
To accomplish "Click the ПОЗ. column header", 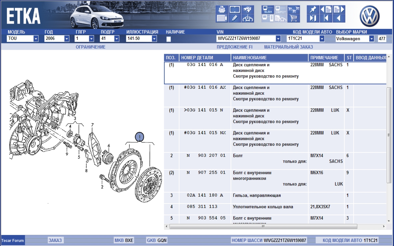I will point(171,58).
